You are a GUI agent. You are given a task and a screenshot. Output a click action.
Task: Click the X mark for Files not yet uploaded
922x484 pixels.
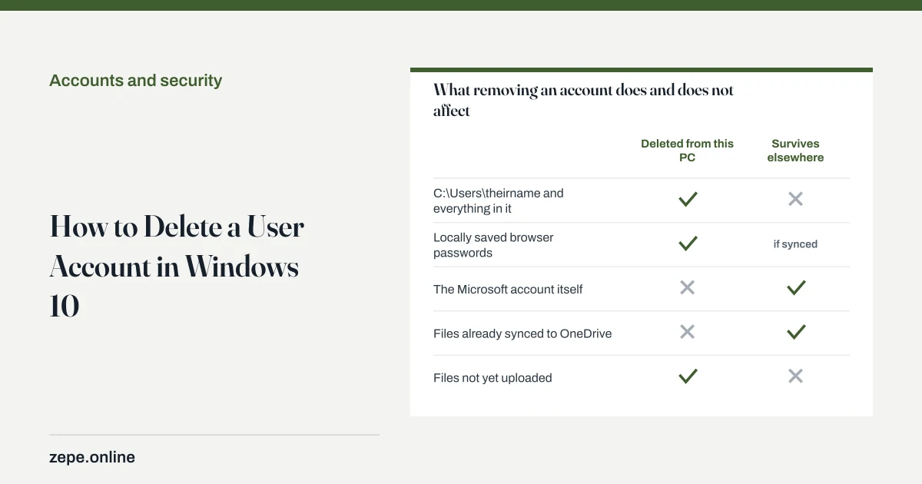[x=796, y=376]
